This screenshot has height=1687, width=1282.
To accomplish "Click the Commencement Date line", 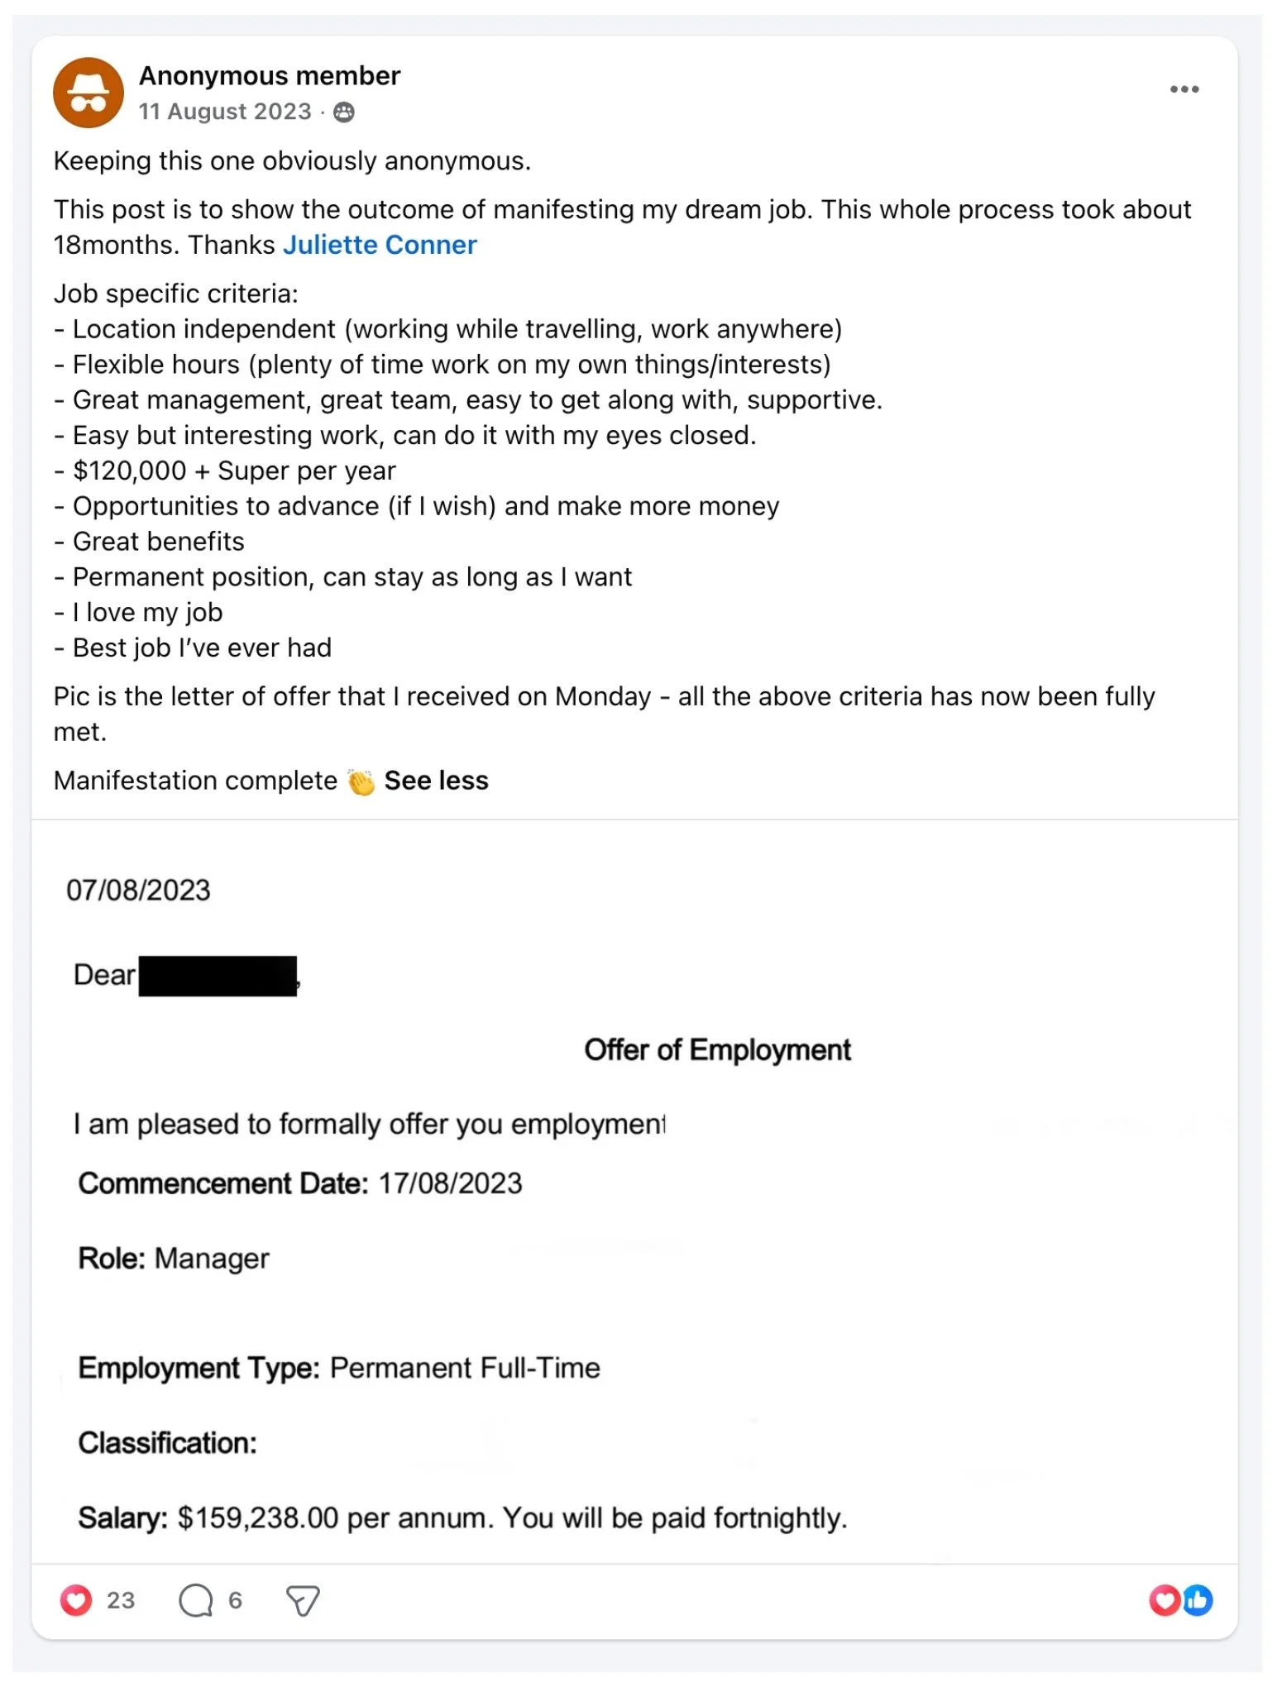I will pyautogui.click(x=300, y=1184).
